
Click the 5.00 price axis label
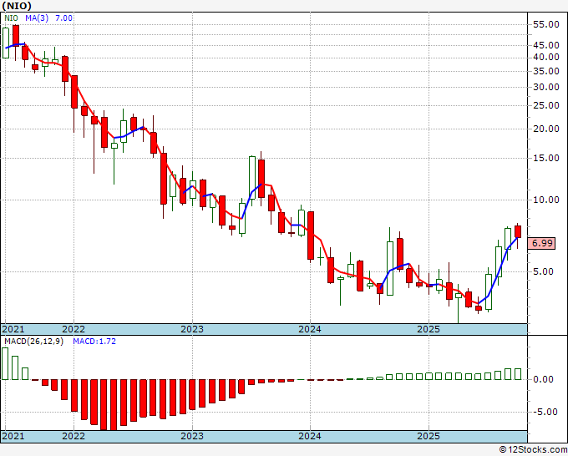[x=549, y=271]
